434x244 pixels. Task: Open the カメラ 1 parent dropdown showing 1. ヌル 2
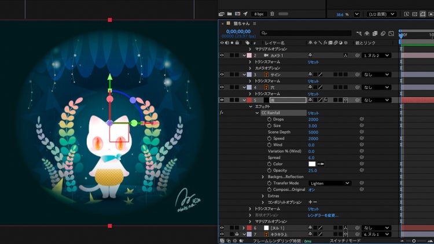pos(377,56)
